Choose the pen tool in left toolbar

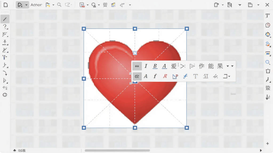(5, 50)
